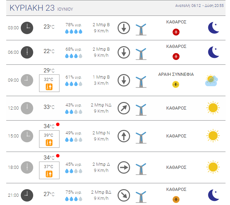Click the 03:00 clock icon
Image resolution: width=230 pixels, height=205 pixels.
click(27, 28)
